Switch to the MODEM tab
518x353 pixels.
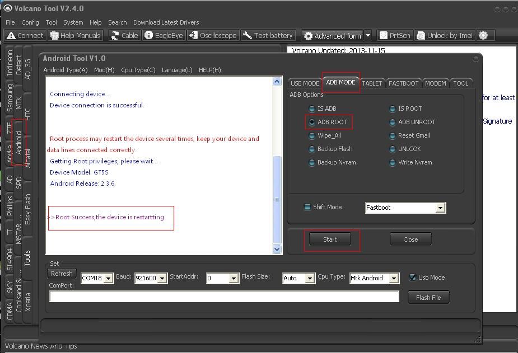click(x=436, y=83)
